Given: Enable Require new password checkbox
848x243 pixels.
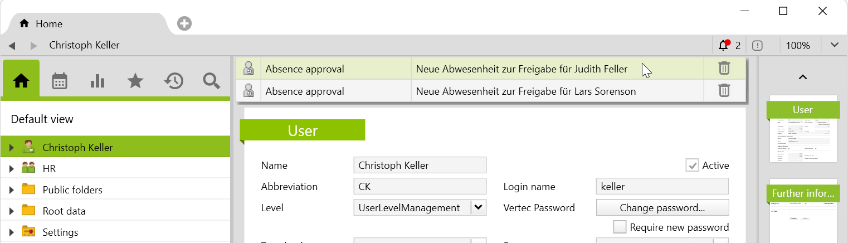Looking at the screenshot, I should (620, 227).
